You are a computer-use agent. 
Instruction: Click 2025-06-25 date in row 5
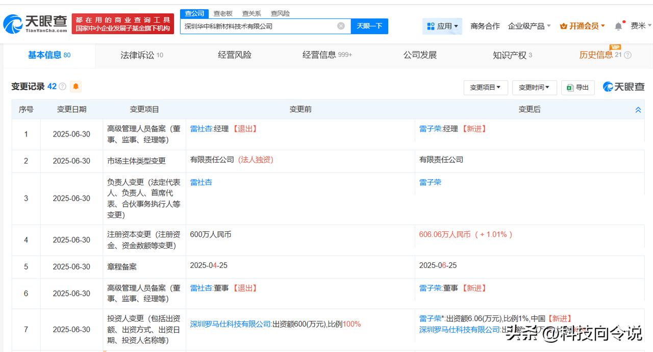pos(438,265)
